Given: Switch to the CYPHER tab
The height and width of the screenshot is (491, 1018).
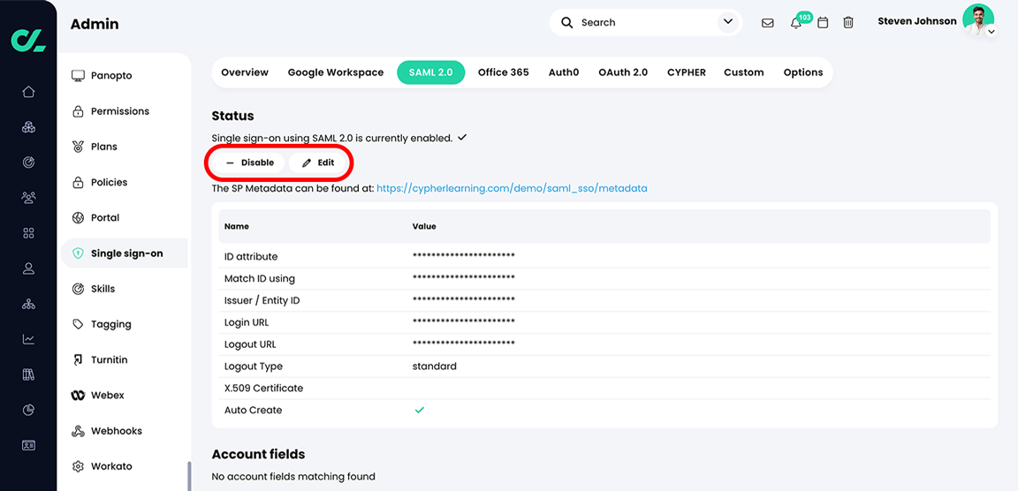Looking at the screenshot, I should click(687, 72).
